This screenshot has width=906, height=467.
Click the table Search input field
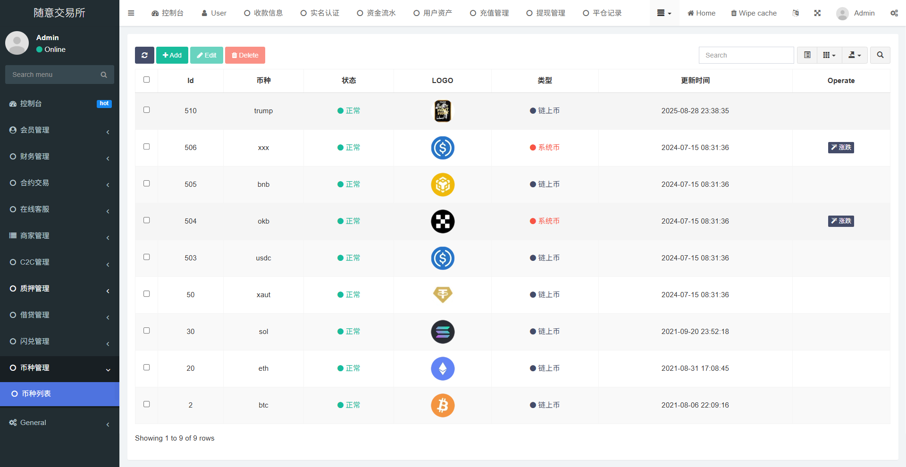coord(746,55)
